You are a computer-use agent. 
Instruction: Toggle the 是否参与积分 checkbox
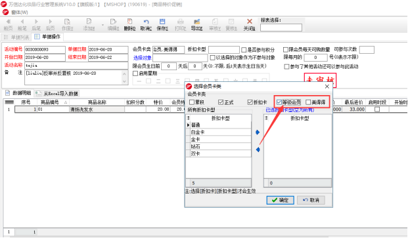click(244, 50)
